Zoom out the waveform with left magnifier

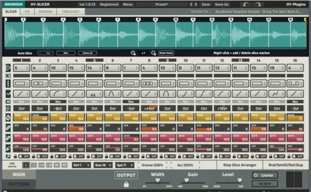pyautogui.click(x=133, y=53)
